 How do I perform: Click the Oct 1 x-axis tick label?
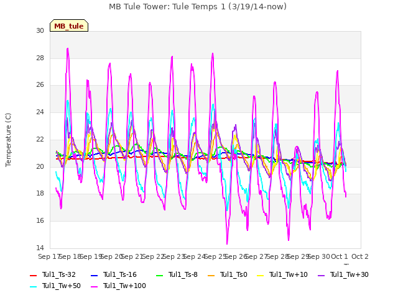click(340, 256)
